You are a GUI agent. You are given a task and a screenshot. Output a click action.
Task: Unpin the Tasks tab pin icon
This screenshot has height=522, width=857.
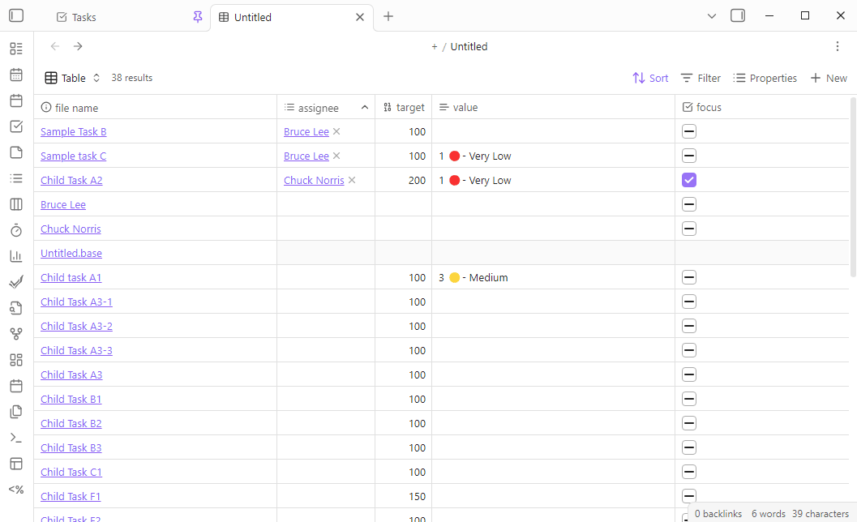[198, 16]
